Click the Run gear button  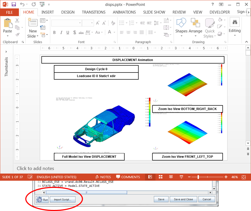(43, 199)
